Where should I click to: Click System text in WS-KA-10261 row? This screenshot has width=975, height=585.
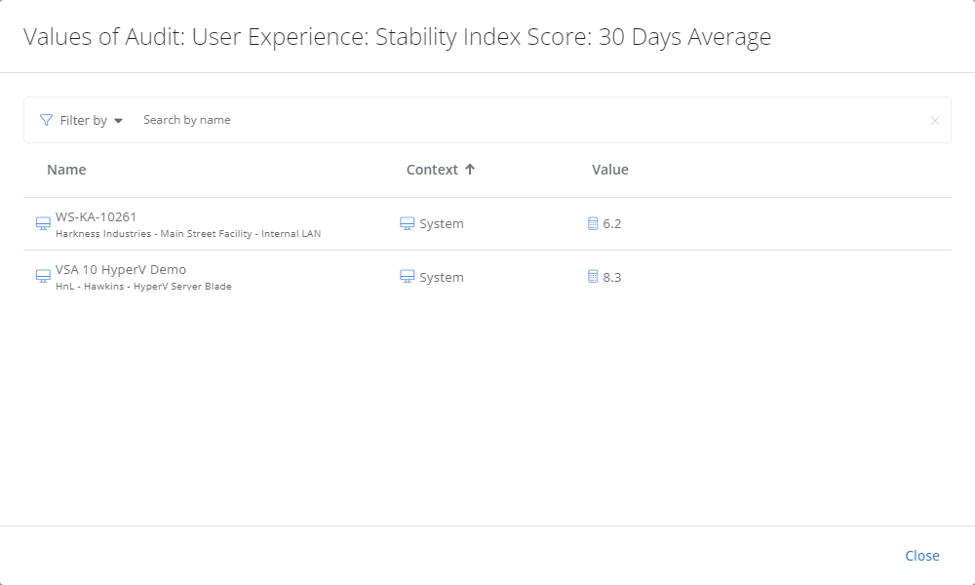(442, 224)
